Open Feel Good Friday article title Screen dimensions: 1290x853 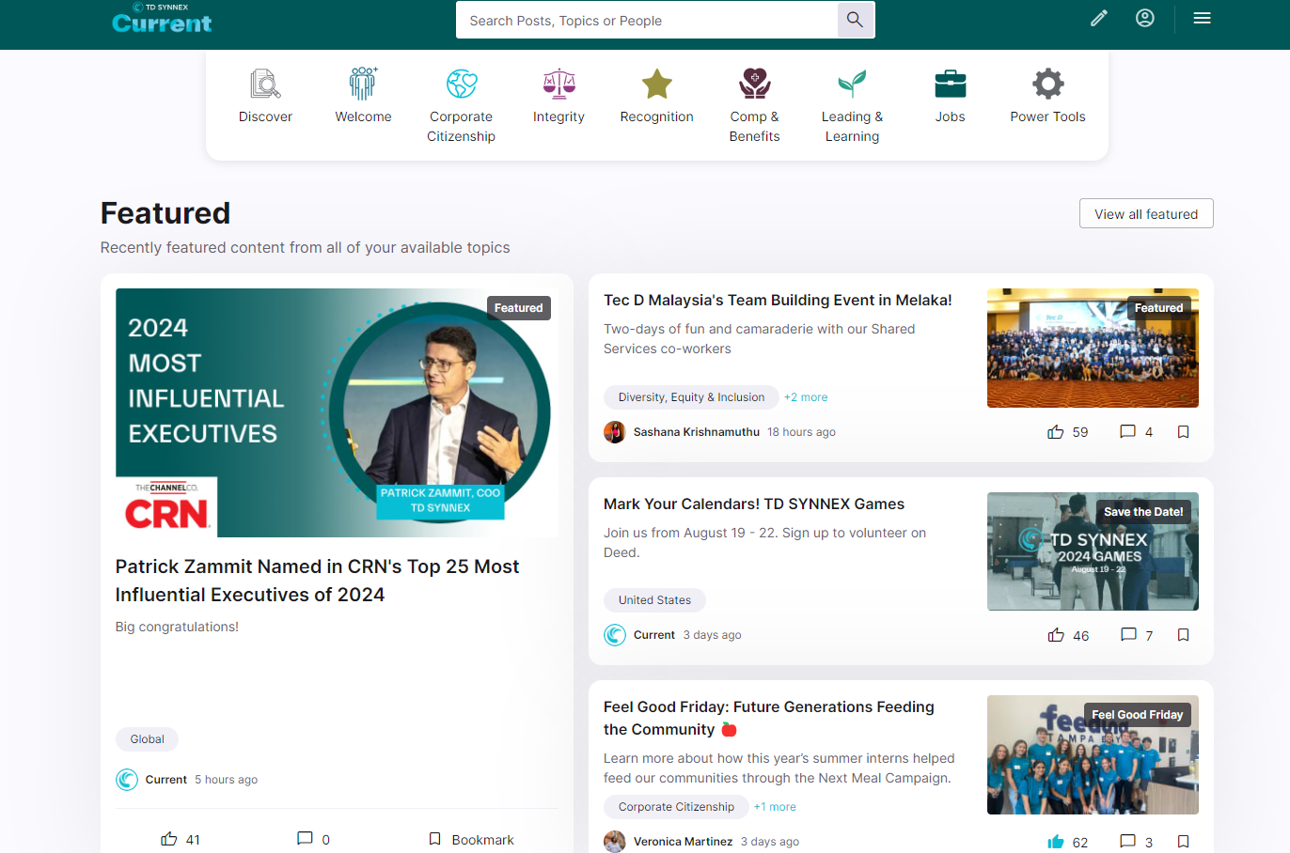point(769,718)
